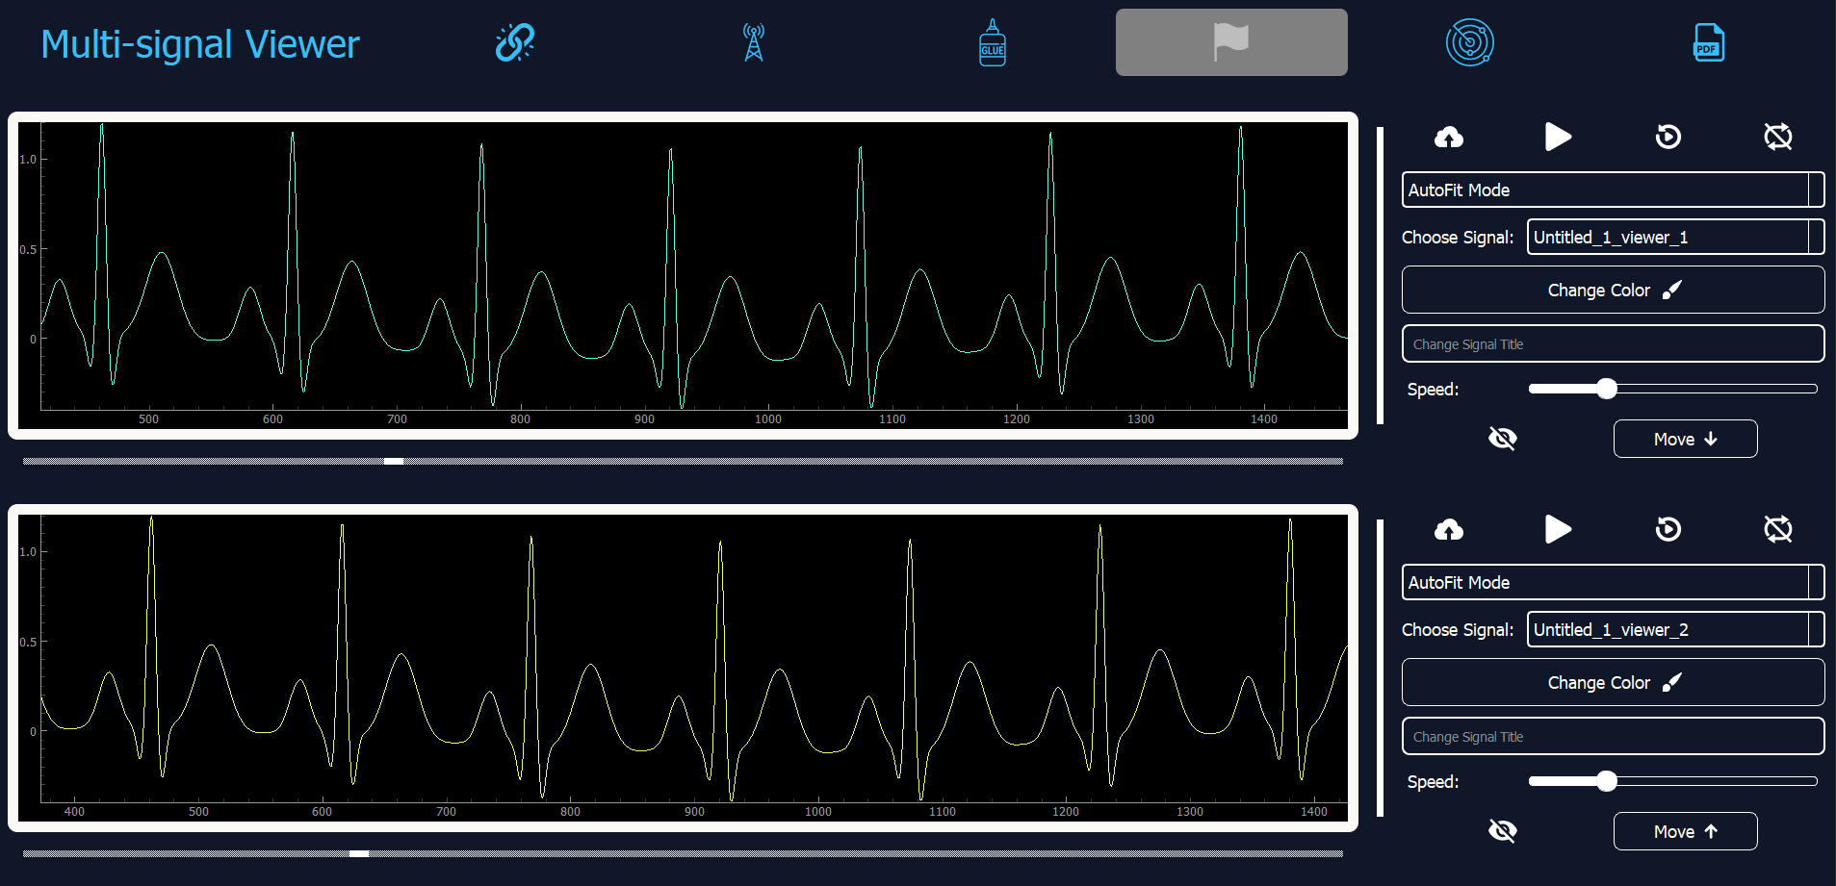Open the signal tower antenna icon

(x=754, y=42)
